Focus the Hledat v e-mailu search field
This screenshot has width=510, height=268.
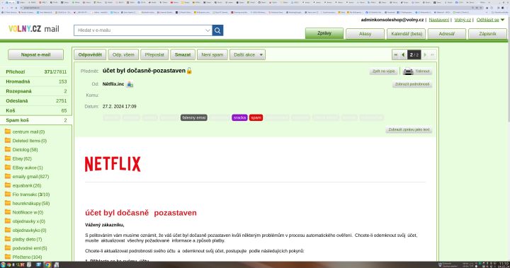click(140, 30)
